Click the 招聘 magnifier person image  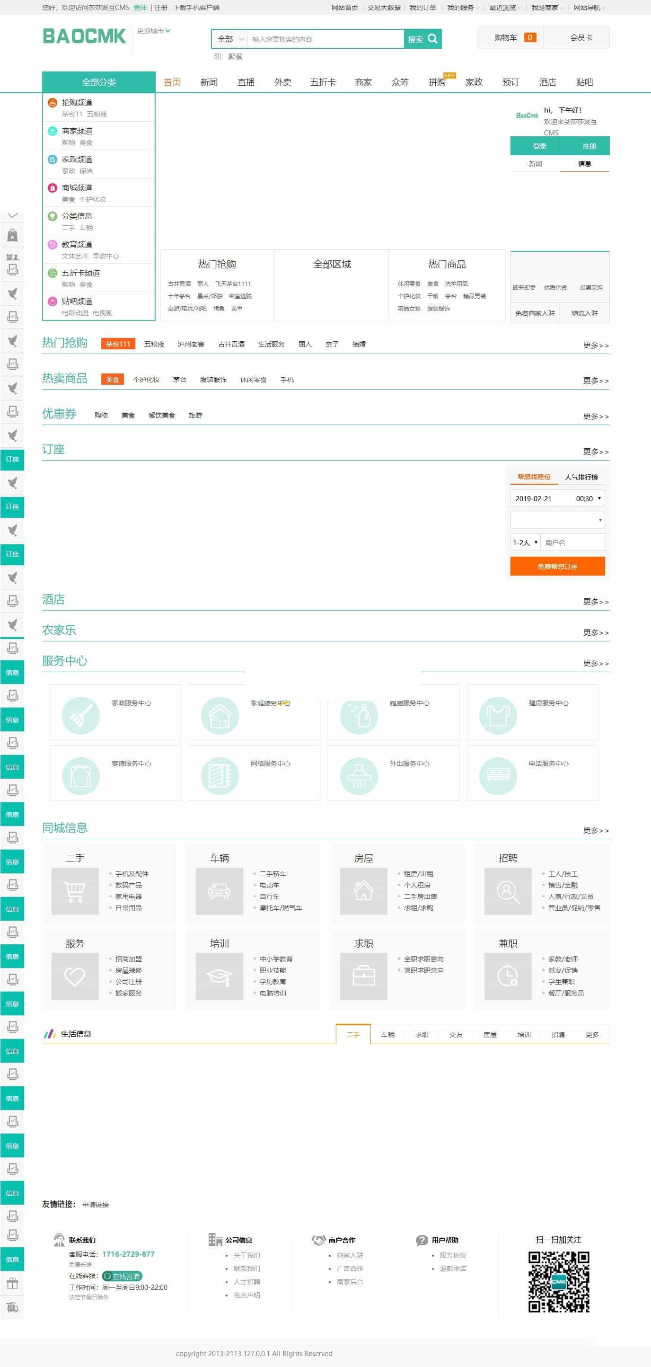click(x=508, y=891)
